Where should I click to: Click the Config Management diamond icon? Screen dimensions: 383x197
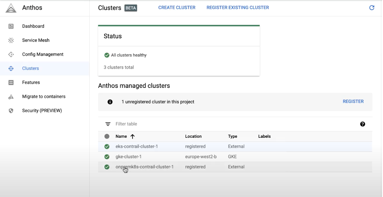coord(11,55)
